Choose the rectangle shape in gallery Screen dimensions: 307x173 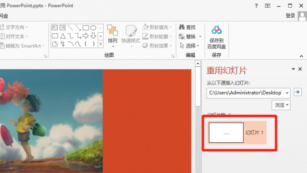tap(86, 28)
